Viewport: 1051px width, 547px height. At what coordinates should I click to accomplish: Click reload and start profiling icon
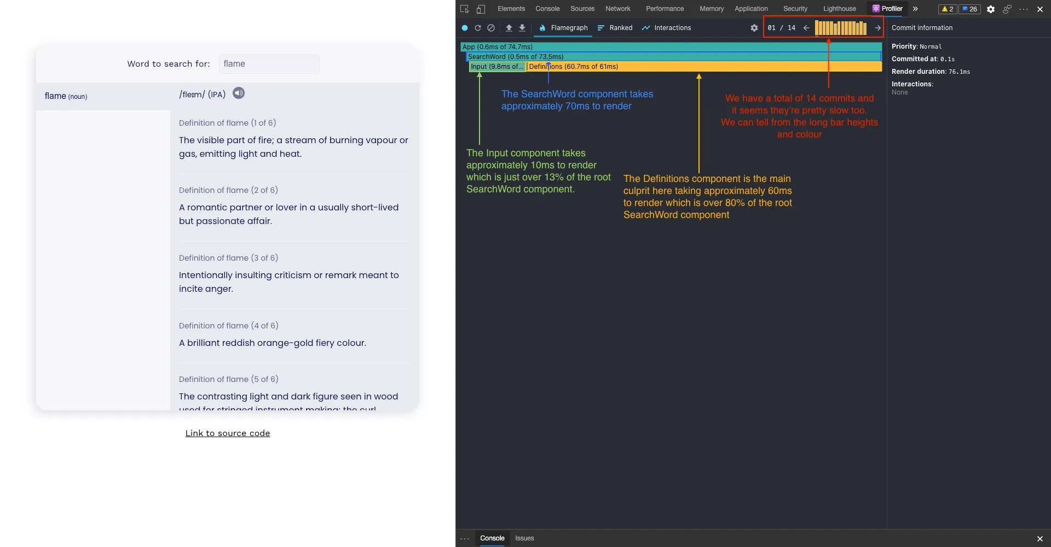click(x=478, y=28)
